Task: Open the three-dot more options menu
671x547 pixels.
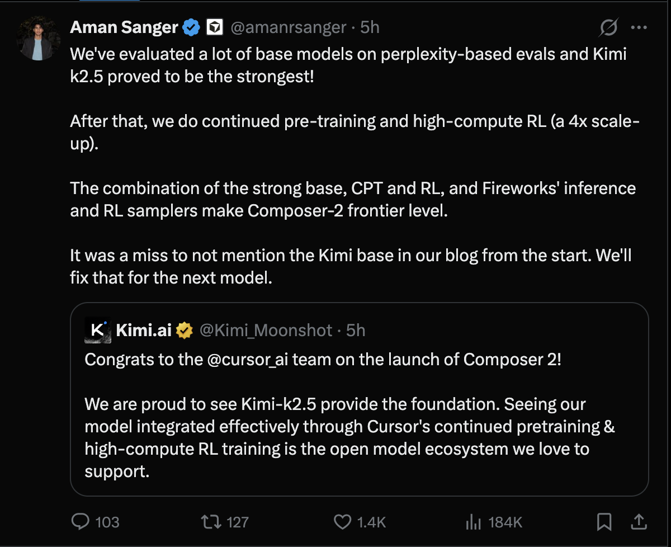Action: (639, 27)
